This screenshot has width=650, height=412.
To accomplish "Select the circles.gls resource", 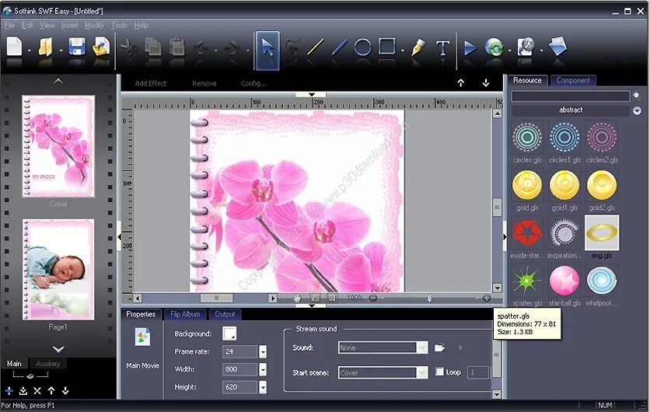I will point(527,138).
